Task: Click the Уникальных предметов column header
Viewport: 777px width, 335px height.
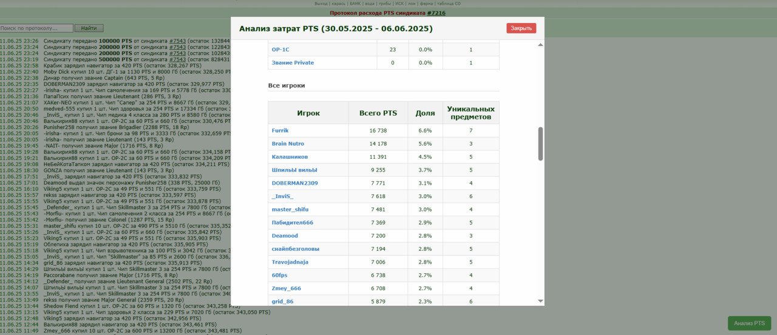Action: tap(471, 113)
